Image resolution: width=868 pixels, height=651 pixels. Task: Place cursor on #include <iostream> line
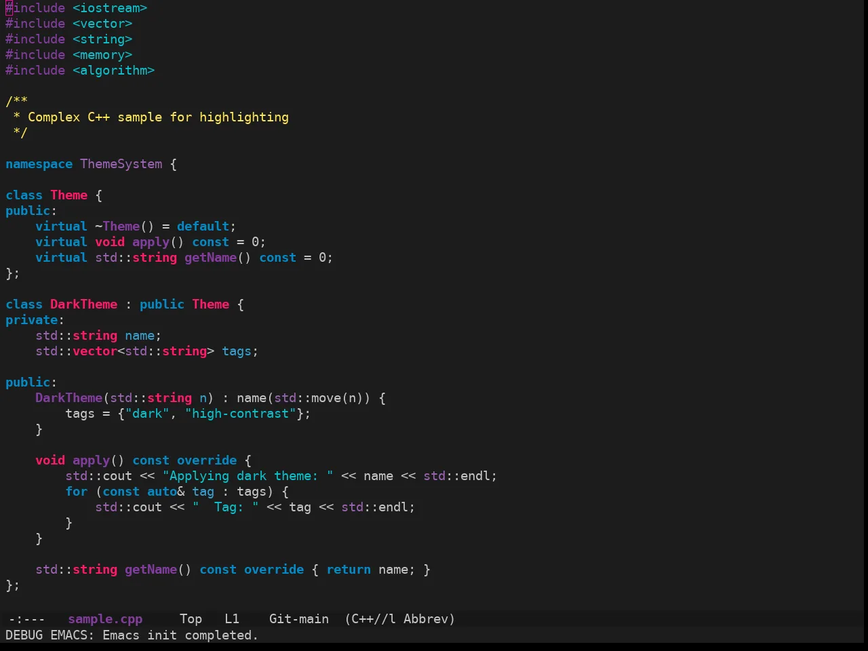pyautogui.click(x=77, y=8)
